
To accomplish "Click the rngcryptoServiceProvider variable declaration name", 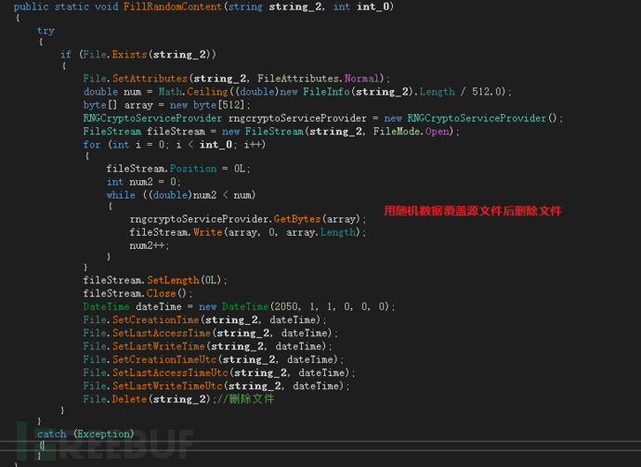I will pyautogui.click(x=297, y=118).
